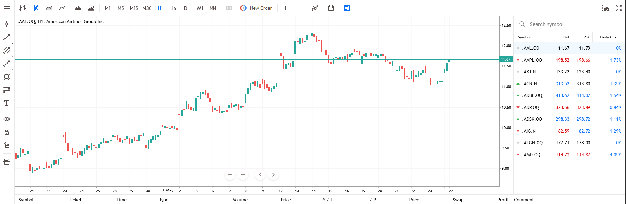Show volumes on the chart

tap(78, 8)
